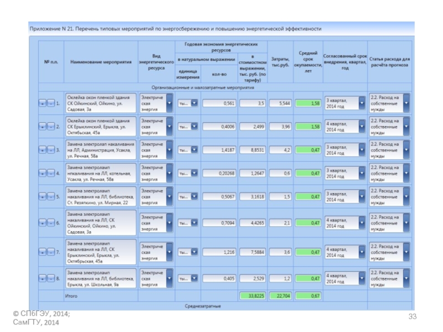
Task: Expand the unit of measurement dropdown in row 3
Action: [x=194, y=150]
